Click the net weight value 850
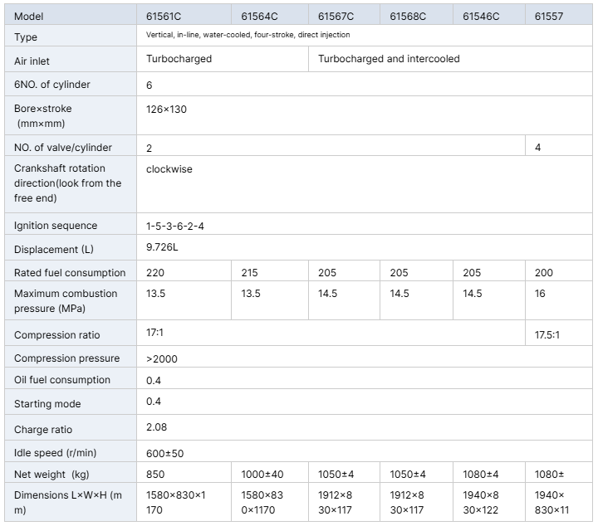 click(x=155, y=475)
